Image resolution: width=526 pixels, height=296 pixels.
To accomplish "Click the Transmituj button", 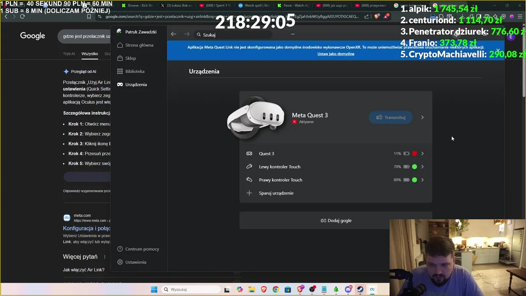I will point(391,118).
